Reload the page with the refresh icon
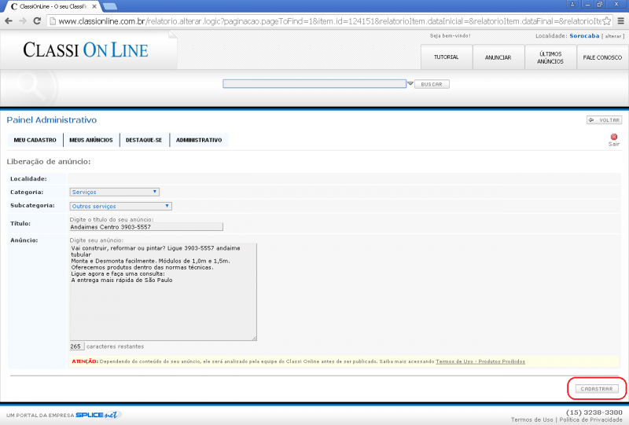This screenshot has width=629, height=425. (39, 20)
